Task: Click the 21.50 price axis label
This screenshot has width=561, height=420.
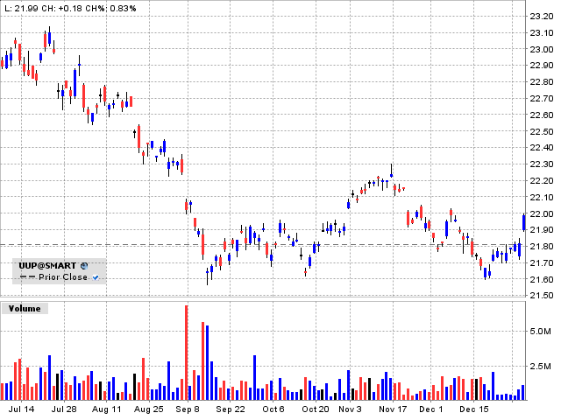Action: tap(539, 297)
